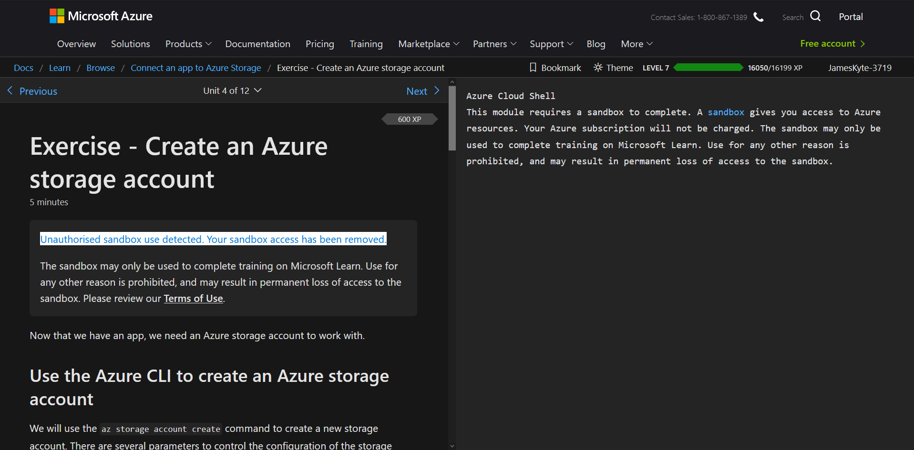Click the Free account link
This screenshot has width=914, height=450.
pyautogui.click(x=828, y=43)
